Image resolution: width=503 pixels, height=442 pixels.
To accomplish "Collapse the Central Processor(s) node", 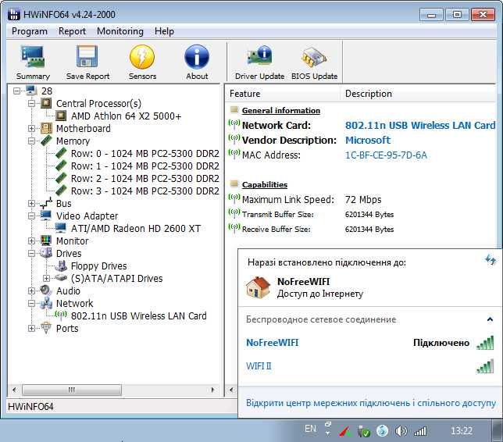I will [x=31, y=103].
